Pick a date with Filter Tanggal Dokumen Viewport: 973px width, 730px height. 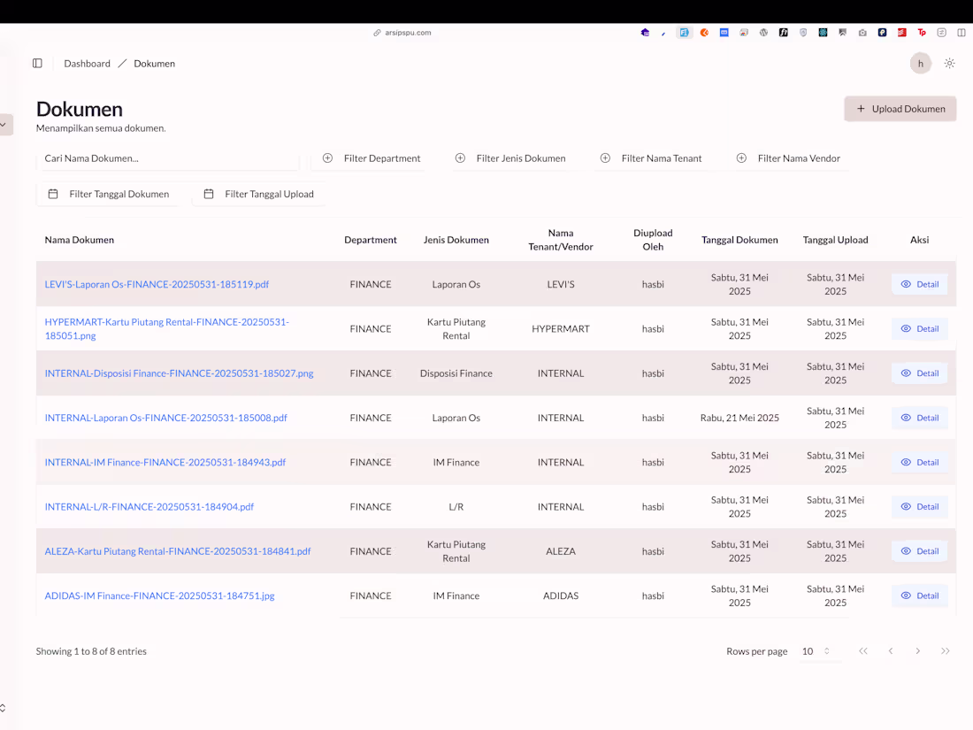[109, 194]
